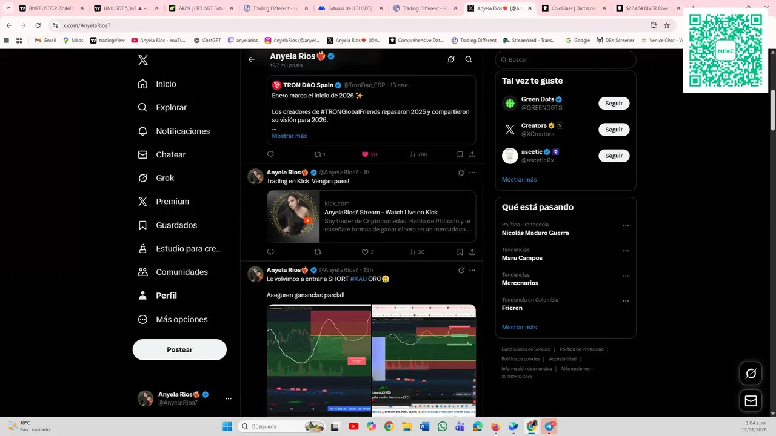Reply to the Trading en Kick post
776x436 pixels.
270,252
